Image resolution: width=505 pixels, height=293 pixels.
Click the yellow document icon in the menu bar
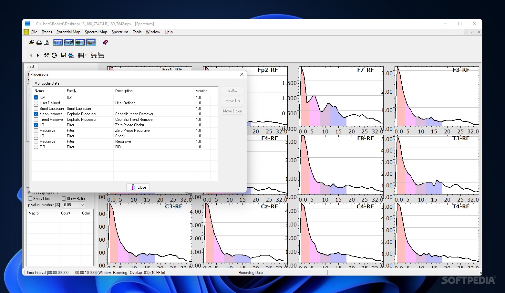(26, 32)
